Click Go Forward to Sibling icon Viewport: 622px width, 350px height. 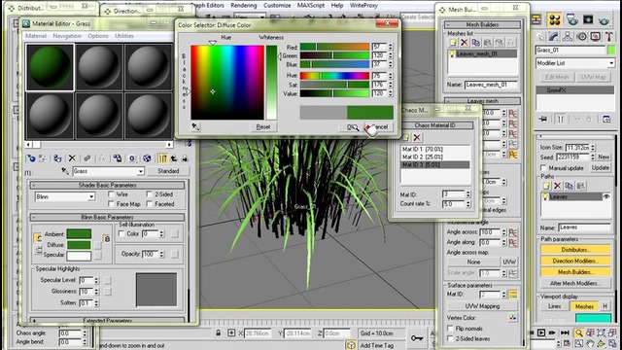[x=185, y=158]
